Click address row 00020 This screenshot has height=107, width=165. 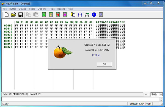[8, 32]
